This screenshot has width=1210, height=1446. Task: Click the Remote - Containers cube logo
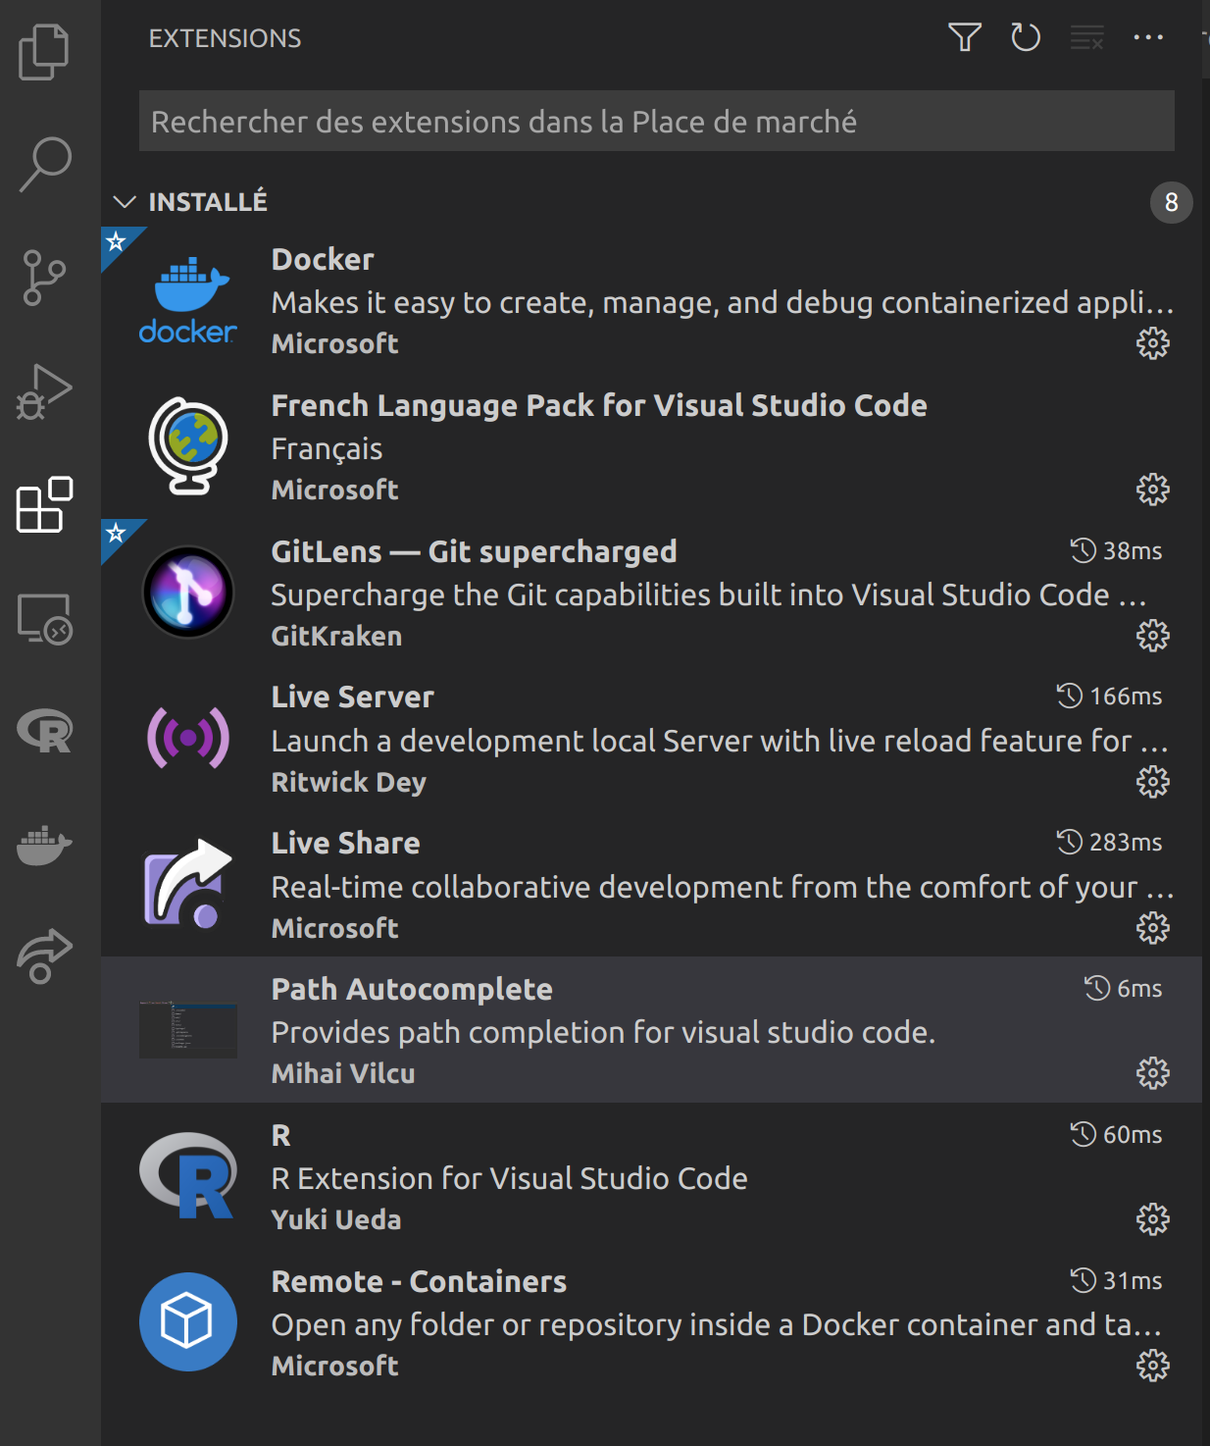[x=188, y=1321]
